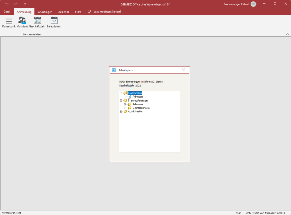Collapse the Stammdaten tree node
Image resolution: width=291 pixels, height=215 pixels.
tap(121, 93)
